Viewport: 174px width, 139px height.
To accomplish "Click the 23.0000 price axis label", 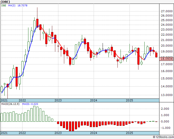I will (x=167, y=30).
